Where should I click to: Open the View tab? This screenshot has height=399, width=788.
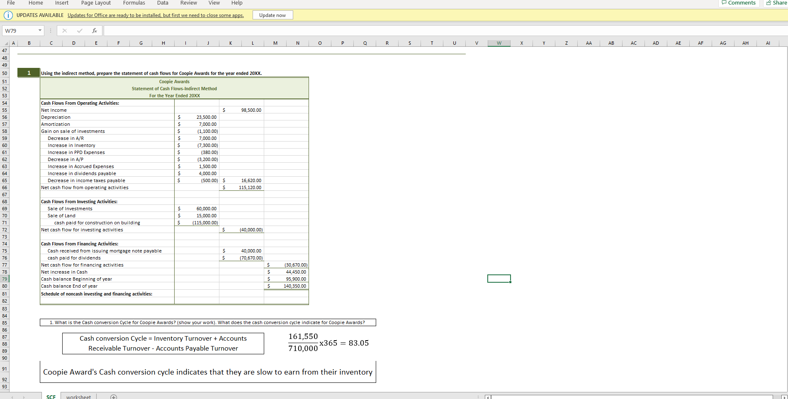point(214,3)
